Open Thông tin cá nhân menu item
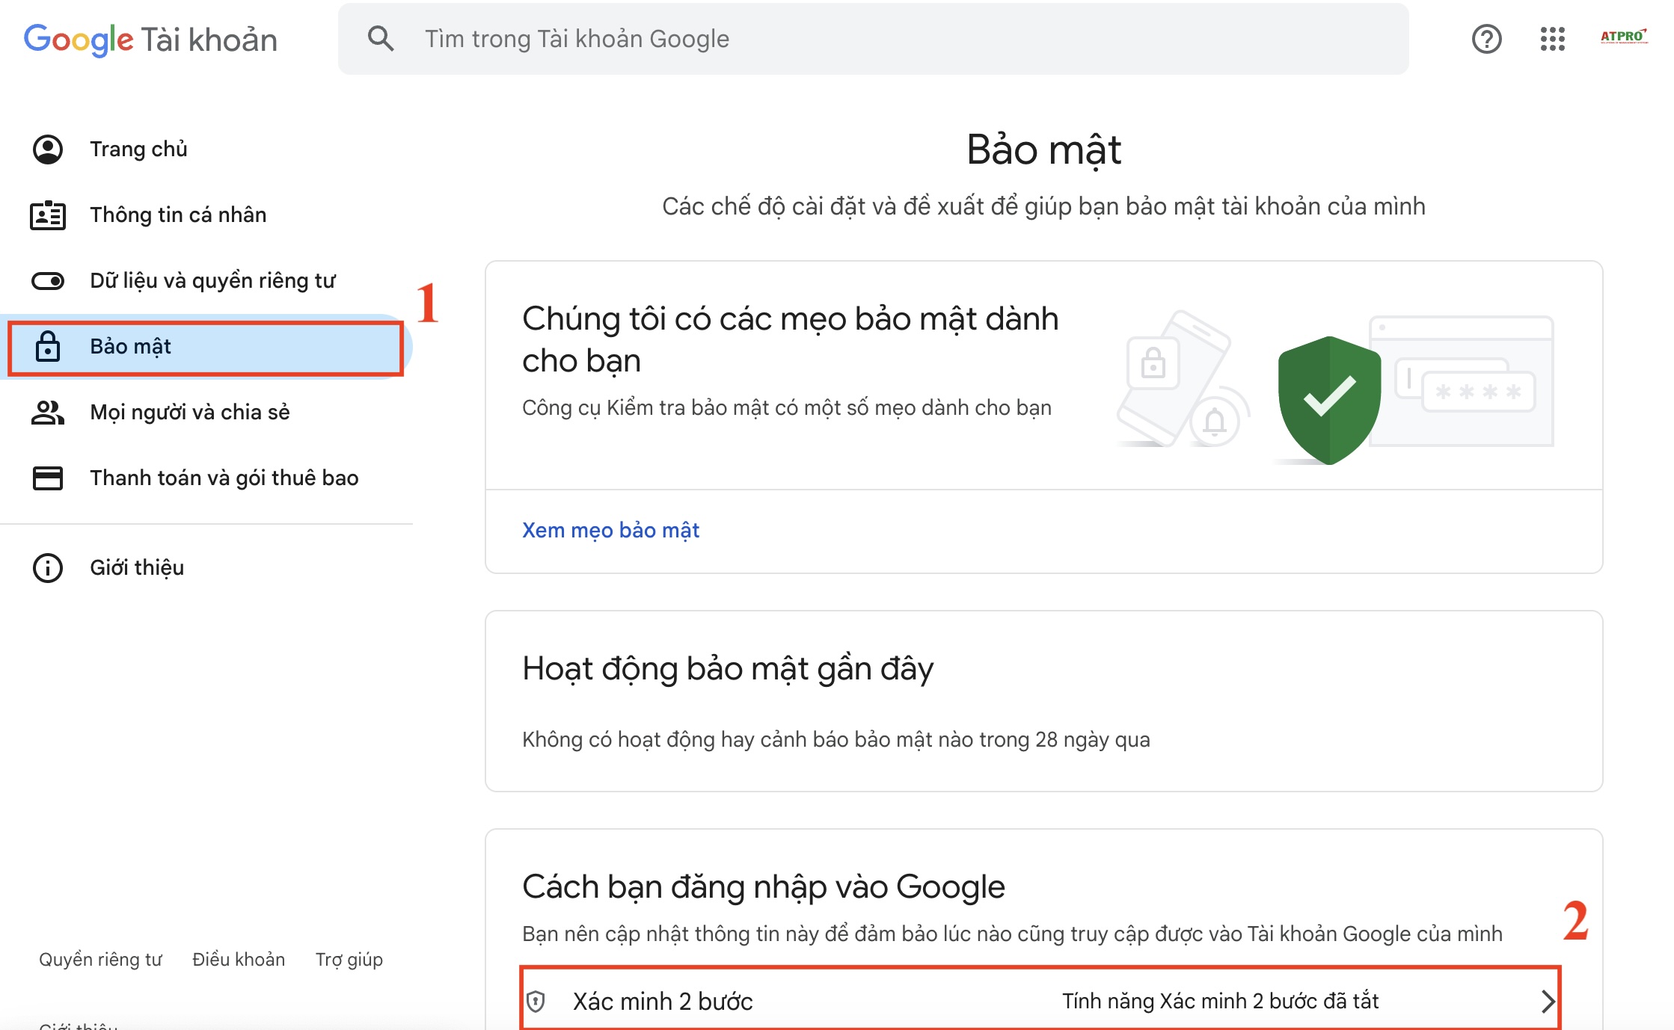Image resolution: width=1674 pixels, height=1030 pixels. click(x=206, y=215)
